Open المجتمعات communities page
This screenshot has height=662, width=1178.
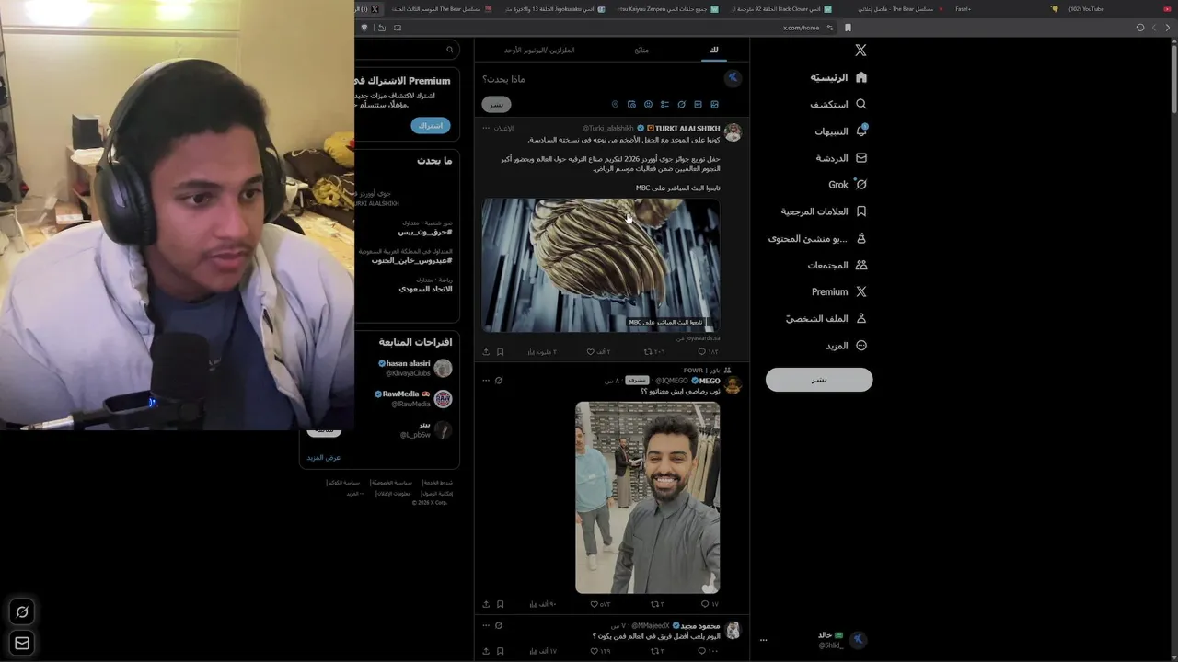(837, 265)
